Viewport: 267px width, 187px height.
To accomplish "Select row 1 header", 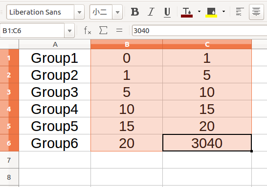I will tap(9, 57).
